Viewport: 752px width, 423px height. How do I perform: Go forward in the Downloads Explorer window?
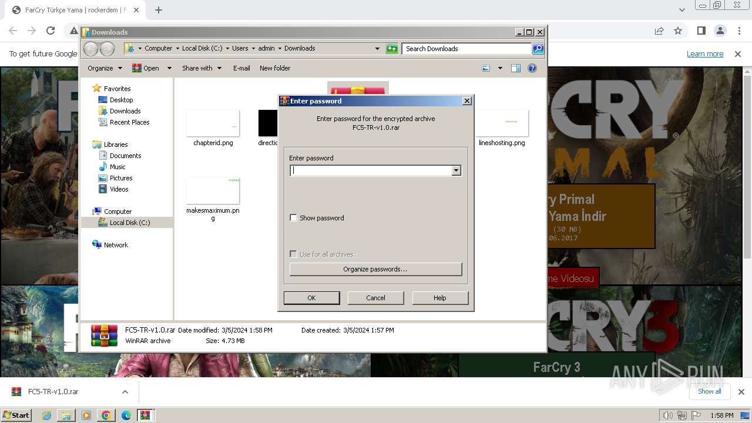tap(107, 49)
